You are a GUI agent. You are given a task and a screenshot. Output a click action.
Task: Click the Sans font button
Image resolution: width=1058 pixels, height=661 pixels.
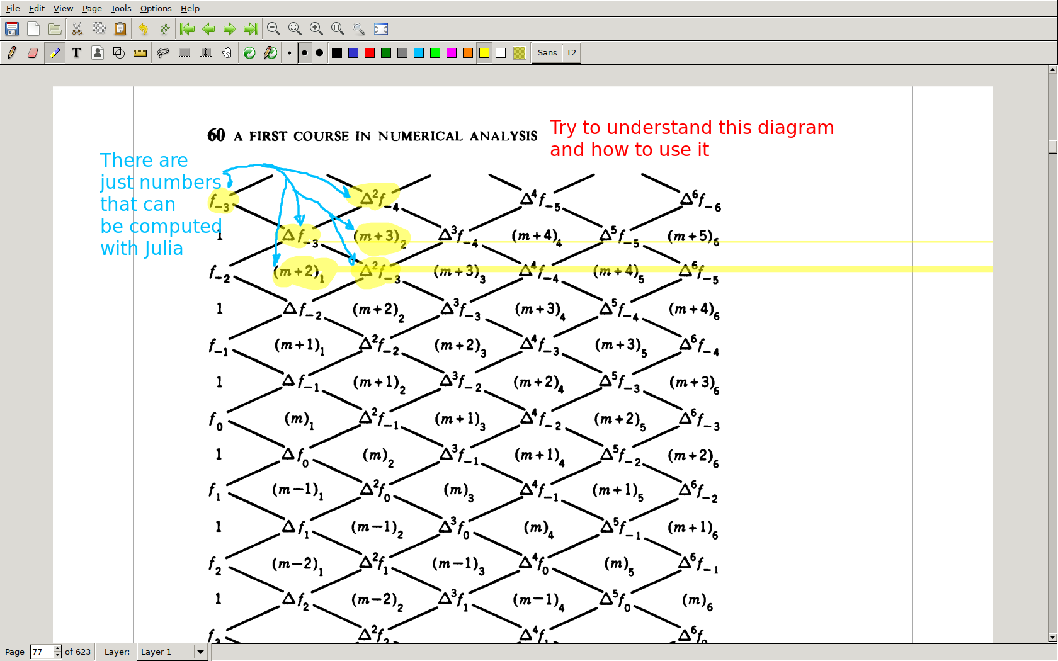tap(547, 53)
